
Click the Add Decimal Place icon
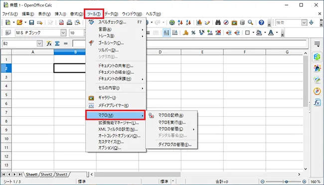(210, 32)
